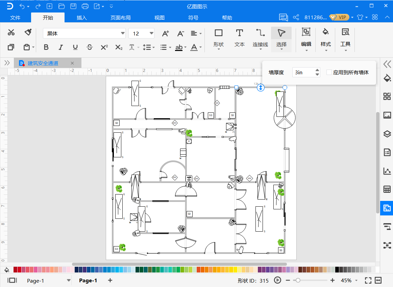
Task: Select the 形状 shape tool
Action: point(219,39)
